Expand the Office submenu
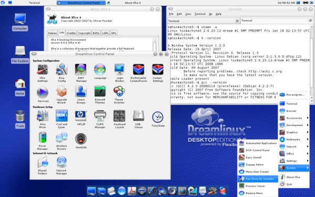Image resolution: width=315 pixels, height=197 pixels. pyautogui.click(x=294, y=153)
